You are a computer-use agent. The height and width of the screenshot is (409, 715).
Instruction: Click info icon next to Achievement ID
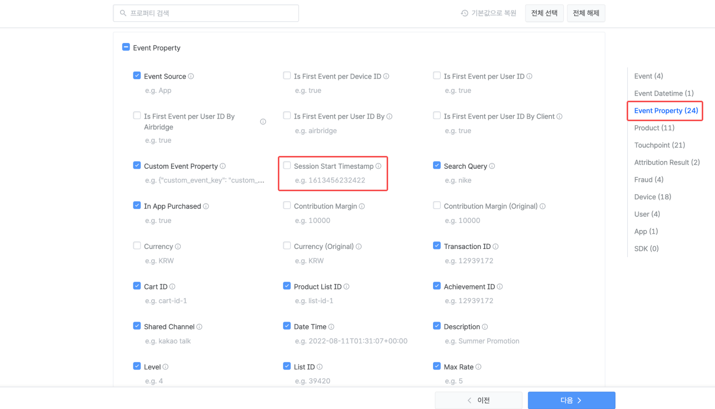(x=500, y=287)
